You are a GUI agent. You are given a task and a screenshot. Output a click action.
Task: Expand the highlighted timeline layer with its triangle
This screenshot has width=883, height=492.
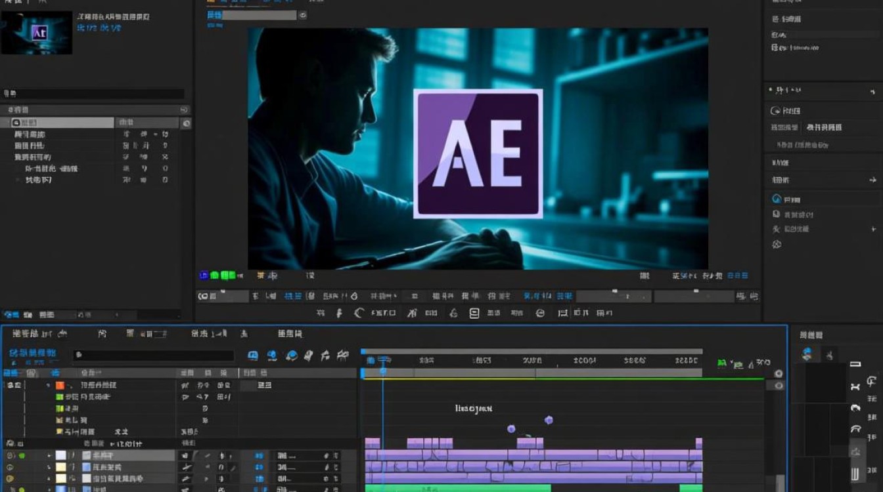[x=49, y=455]
